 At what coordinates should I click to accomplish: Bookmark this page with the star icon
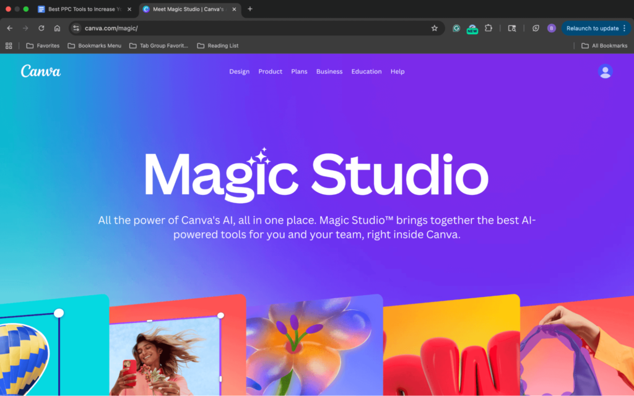[434, 28]
